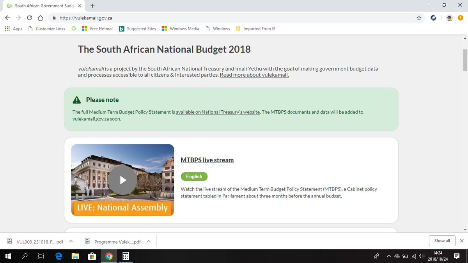
Task: Click the green English language button
Action: 194,177
